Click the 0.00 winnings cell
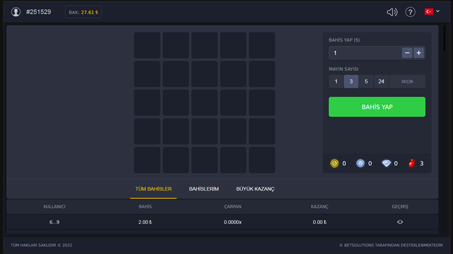Viewport: 453px width, 254px height. click(x=320, y=222)
